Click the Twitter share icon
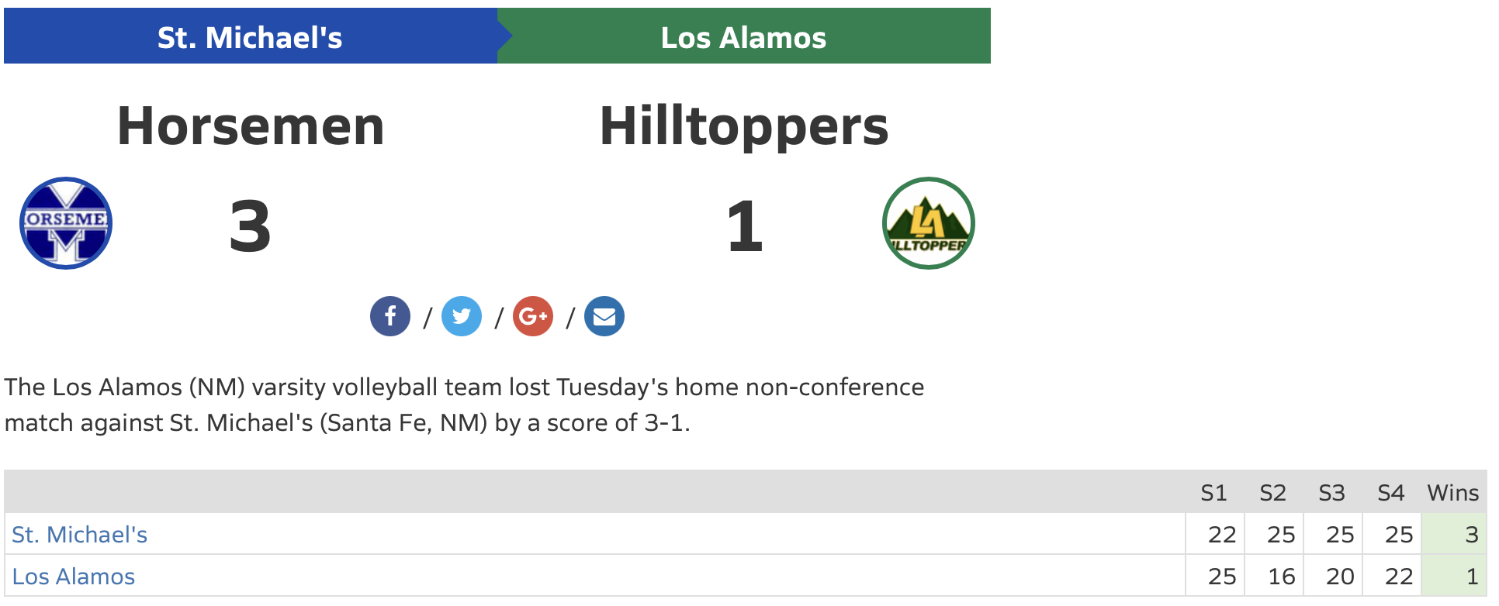 tap(462, 316)
